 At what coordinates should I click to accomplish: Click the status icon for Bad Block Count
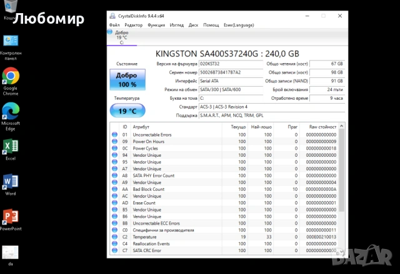(x=114, y=189)
